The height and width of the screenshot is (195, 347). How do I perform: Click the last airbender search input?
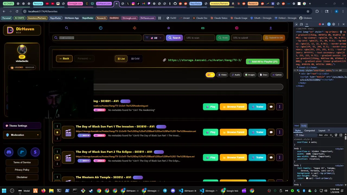click(97, 38)
